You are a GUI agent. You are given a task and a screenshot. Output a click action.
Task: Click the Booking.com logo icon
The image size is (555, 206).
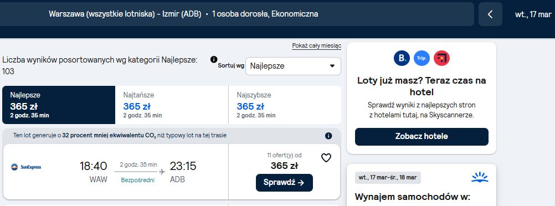pos(402,58)
